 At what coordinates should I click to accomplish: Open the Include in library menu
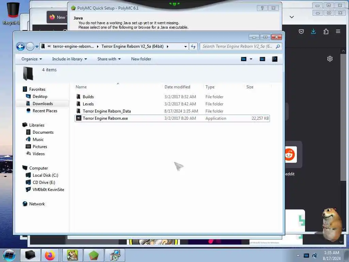tap(70, 59)
